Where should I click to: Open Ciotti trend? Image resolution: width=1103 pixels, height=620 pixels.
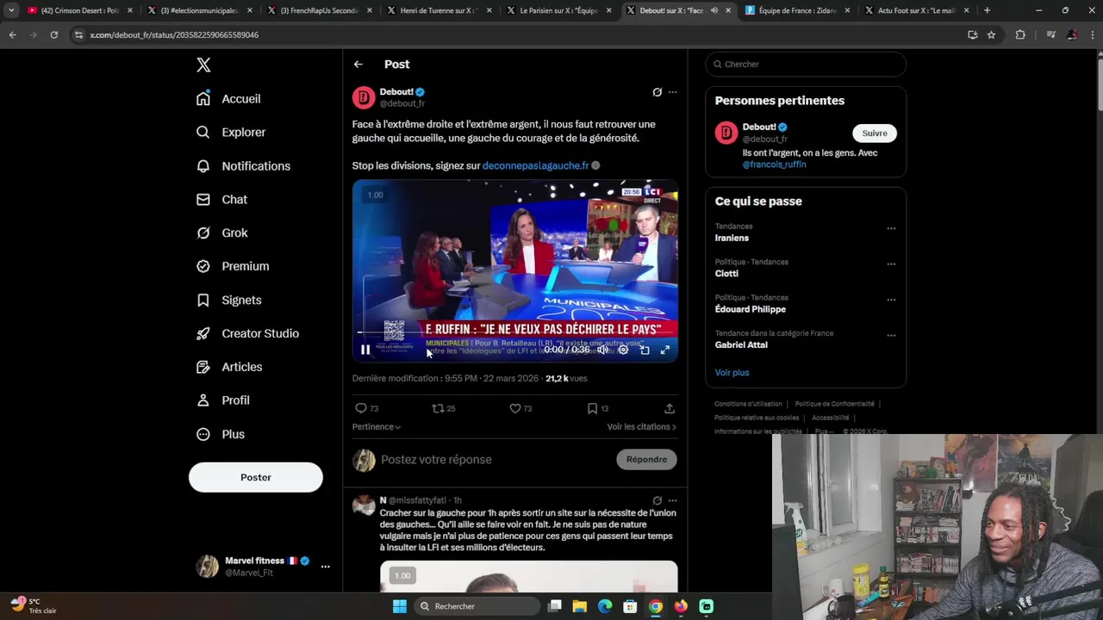tap(726, 273)
